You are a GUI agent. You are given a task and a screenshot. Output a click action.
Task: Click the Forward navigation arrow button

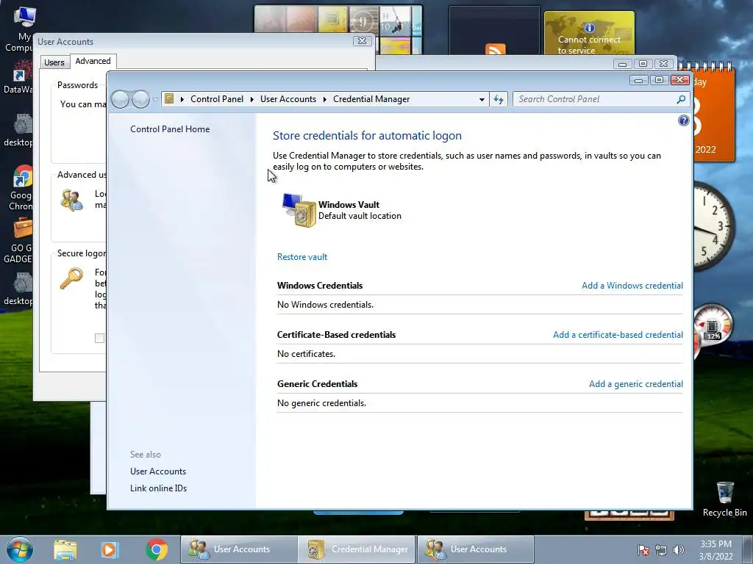[140, 99]
